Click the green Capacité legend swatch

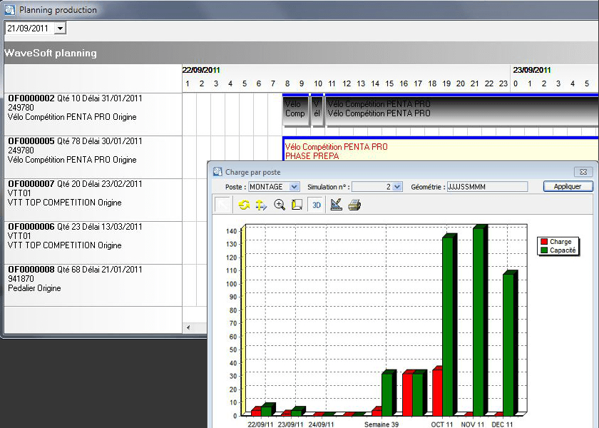(x=544, y=250)
